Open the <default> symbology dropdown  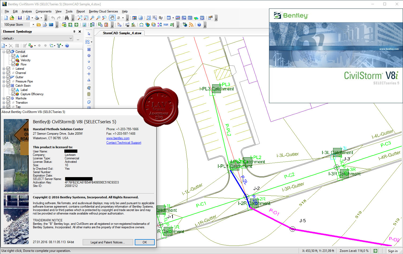37,38
